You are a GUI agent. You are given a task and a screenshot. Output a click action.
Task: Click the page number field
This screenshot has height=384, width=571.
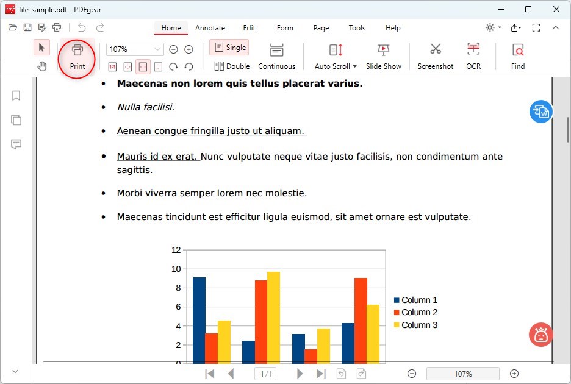coord(265,374)
